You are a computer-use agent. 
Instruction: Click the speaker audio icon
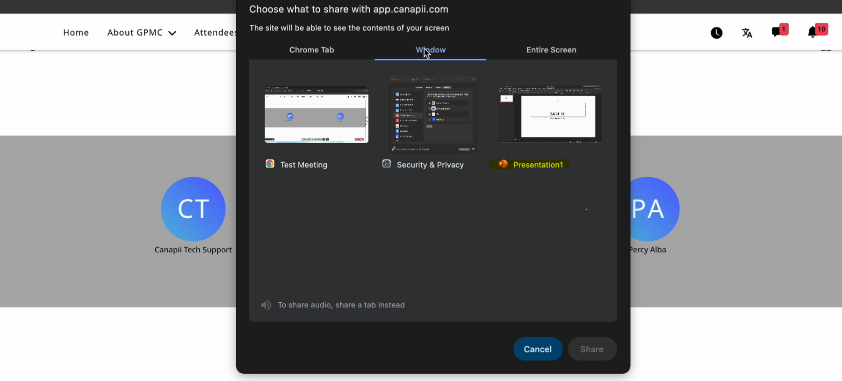click(266, 305)
